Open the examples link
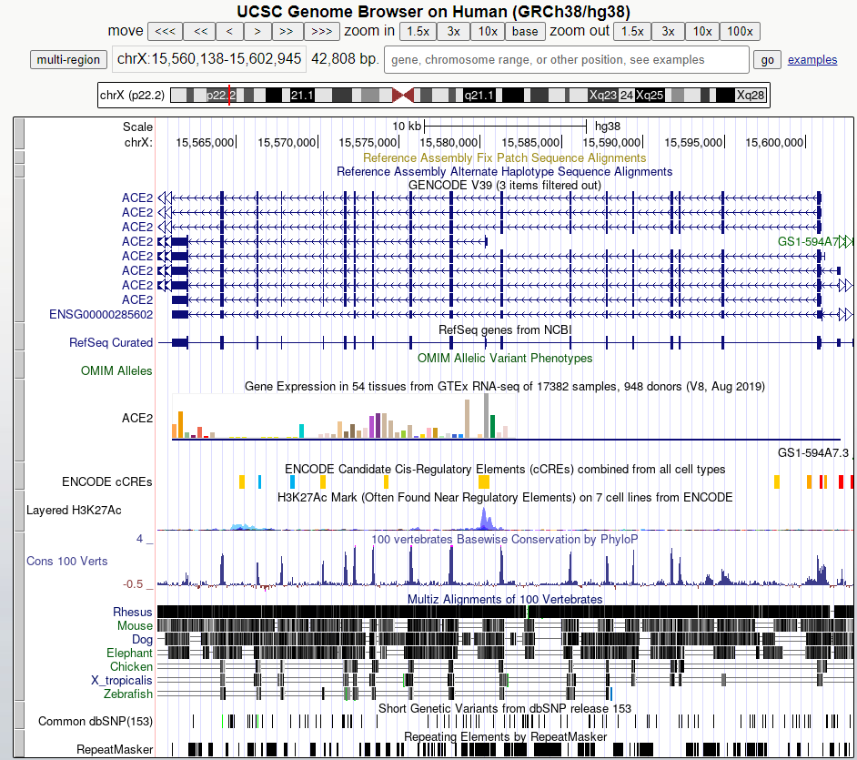The height and width of the screenshot is (760, 857). (x=812, y=60)
